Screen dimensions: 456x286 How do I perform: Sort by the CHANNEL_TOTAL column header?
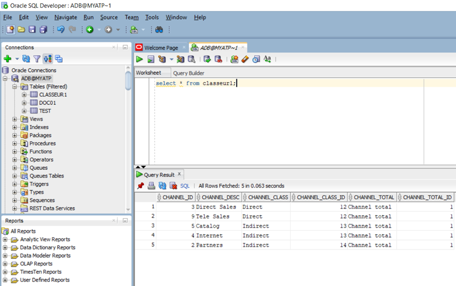click(x=372, y=198)
